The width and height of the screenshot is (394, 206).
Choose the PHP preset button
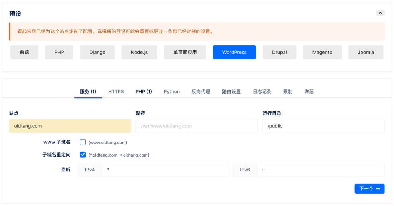[59, 52]
